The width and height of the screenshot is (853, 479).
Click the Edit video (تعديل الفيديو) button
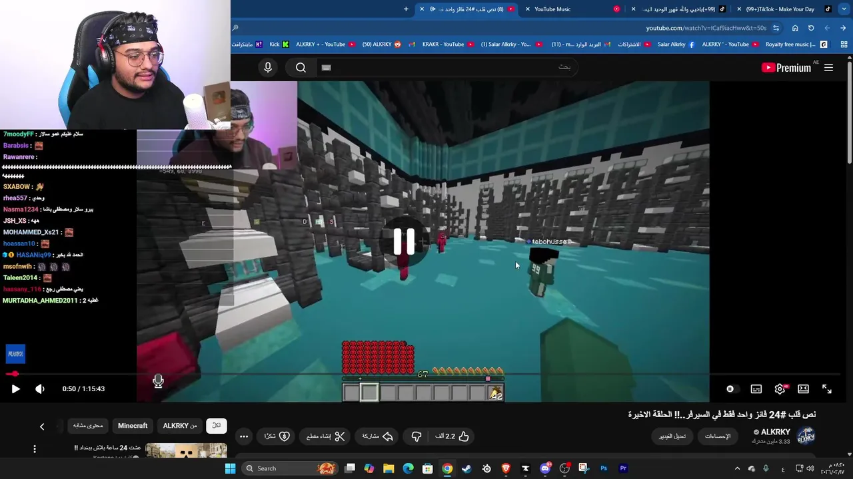(672, 436)
